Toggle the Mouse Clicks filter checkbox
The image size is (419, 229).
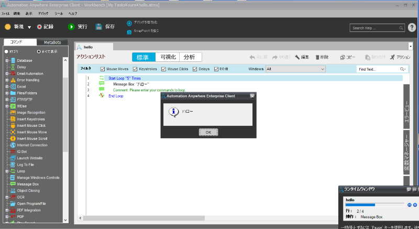click(163, 69)
